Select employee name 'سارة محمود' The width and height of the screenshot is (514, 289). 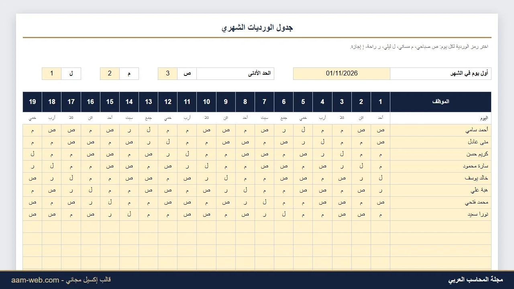pos(441,166)
